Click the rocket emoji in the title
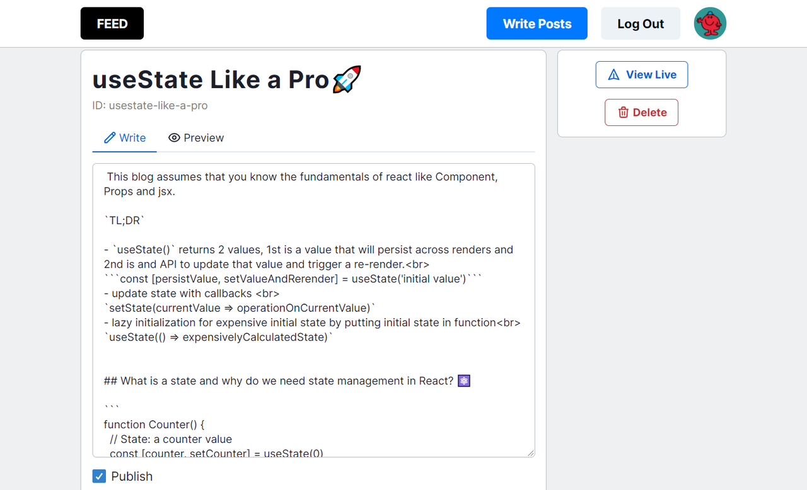This screenshot has height=490, width=807. 347,80
